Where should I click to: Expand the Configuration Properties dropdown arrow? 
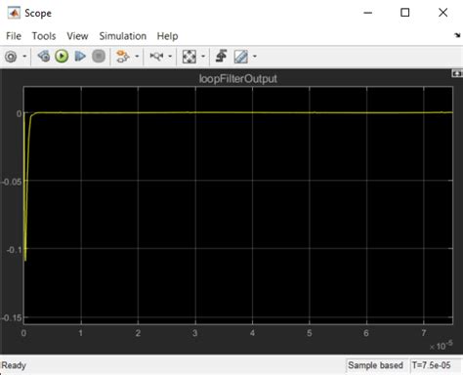pyautogui.click(x=24, y=57)
